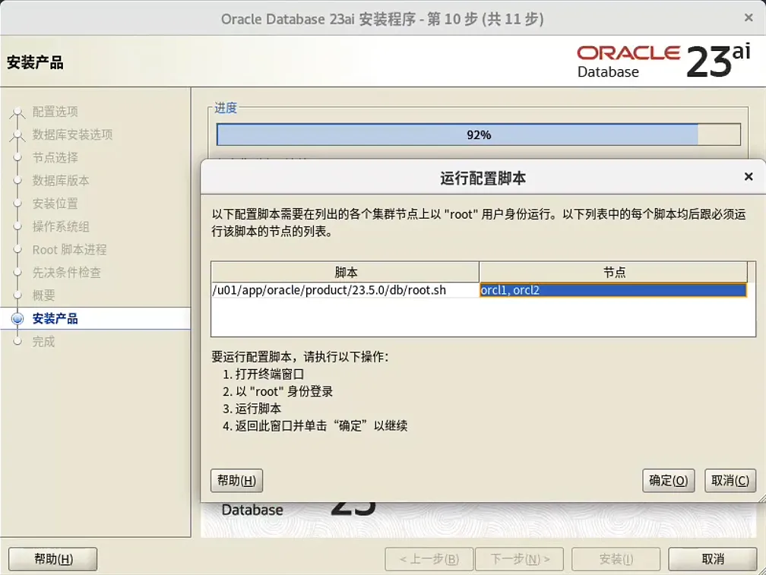This screenshot has width=766, height=575.
Task: Click the 下一步(N) button
Action: (x=519, y=558)
